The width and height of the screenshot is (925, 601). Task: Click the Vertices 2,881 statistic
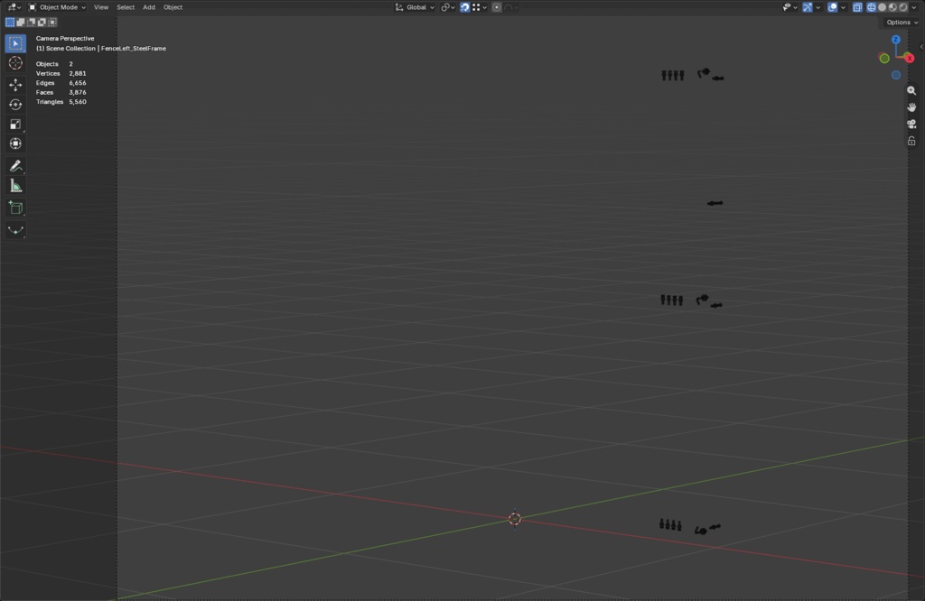click(x=61, y=74)
